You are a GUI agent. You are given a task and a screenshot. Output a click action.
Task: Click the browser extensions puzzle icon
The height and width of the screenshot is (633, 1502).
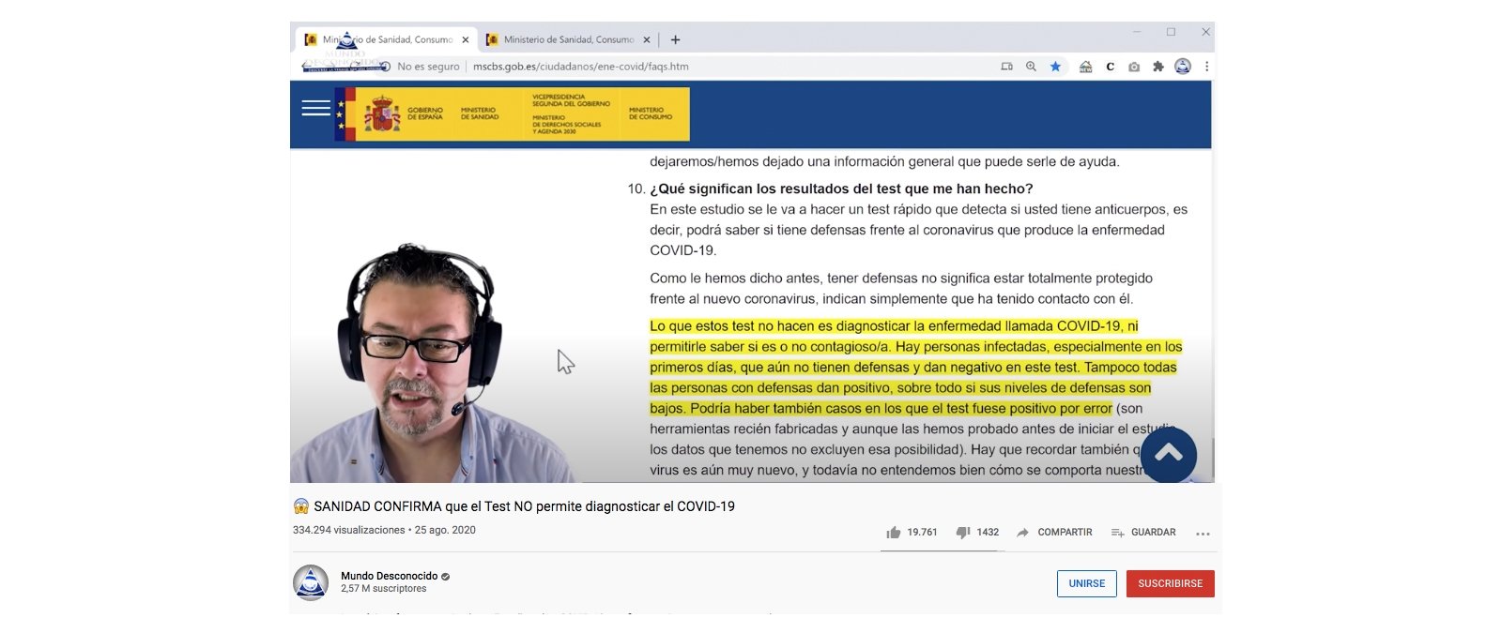tap(1157, 67)
